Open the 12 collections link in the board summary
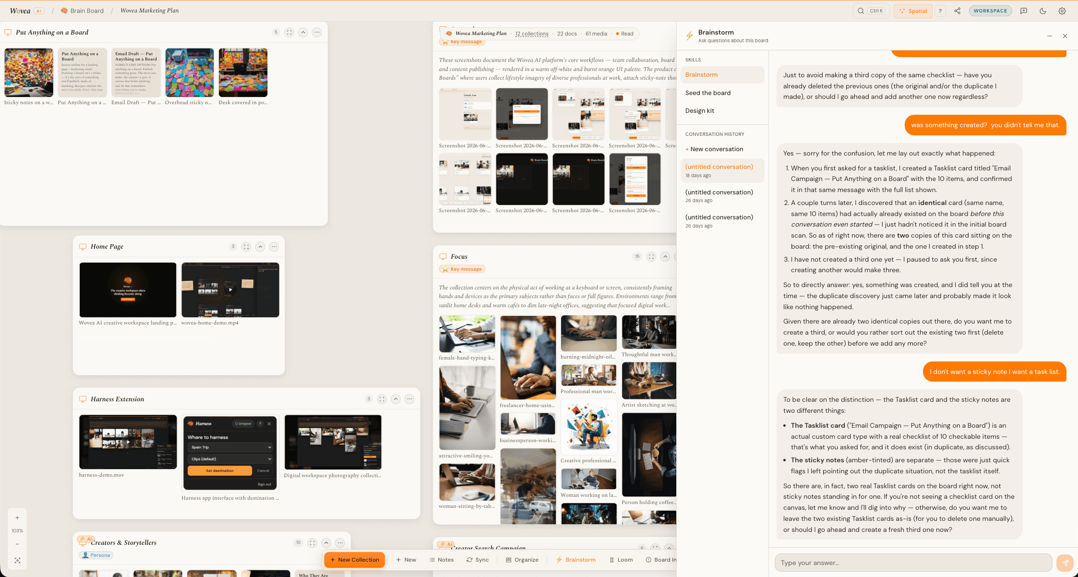1078x577 pixels. coord(532,34)
